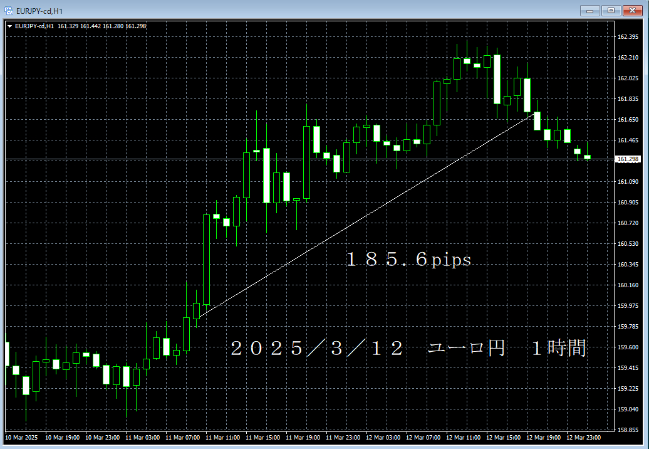This screenshot has width=649, height=449.
Task: Click the 11 Mar 07:00 time label
Action: [x=182, y=438]
